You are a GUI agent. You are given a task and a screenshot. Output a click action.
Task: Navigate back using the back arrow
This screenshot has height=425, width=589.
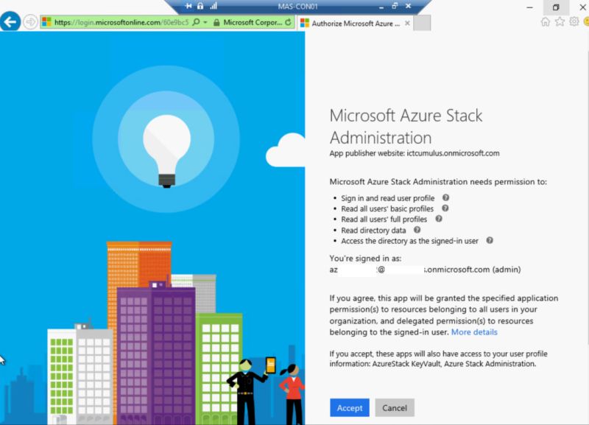coord(10,22)
